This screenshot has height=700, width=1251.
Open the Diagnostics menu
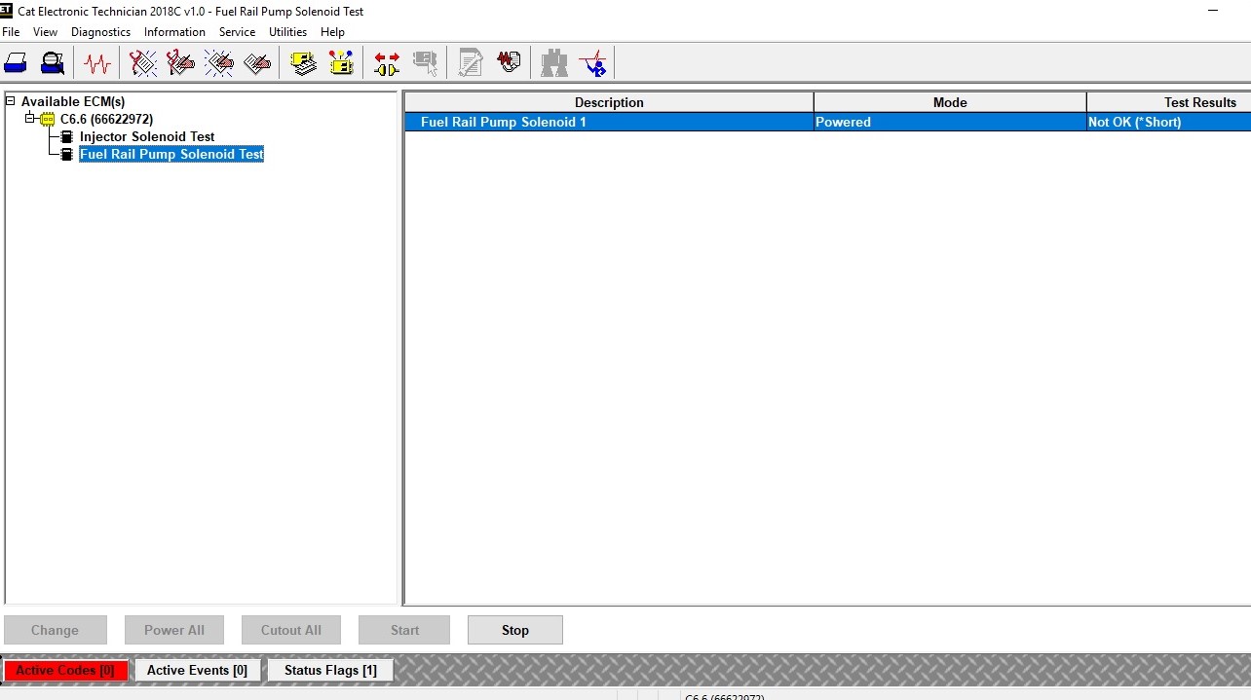coord(100,32)
